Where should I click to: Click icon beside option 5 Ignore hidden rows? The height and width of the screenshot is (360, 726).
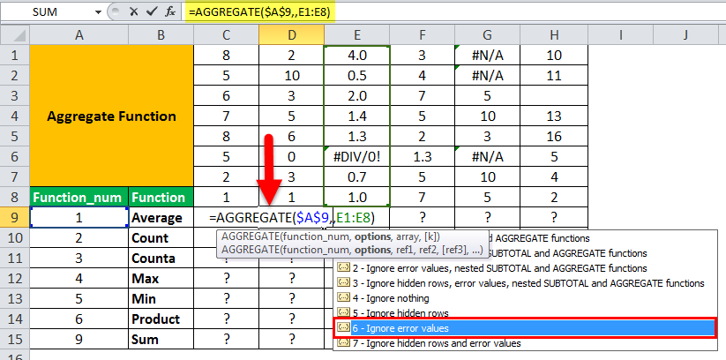pyautogui.click(x=343, y=313)
